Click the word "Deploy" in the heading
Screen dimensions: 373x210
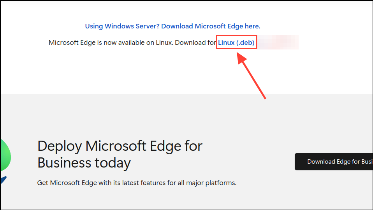[60, 146]
